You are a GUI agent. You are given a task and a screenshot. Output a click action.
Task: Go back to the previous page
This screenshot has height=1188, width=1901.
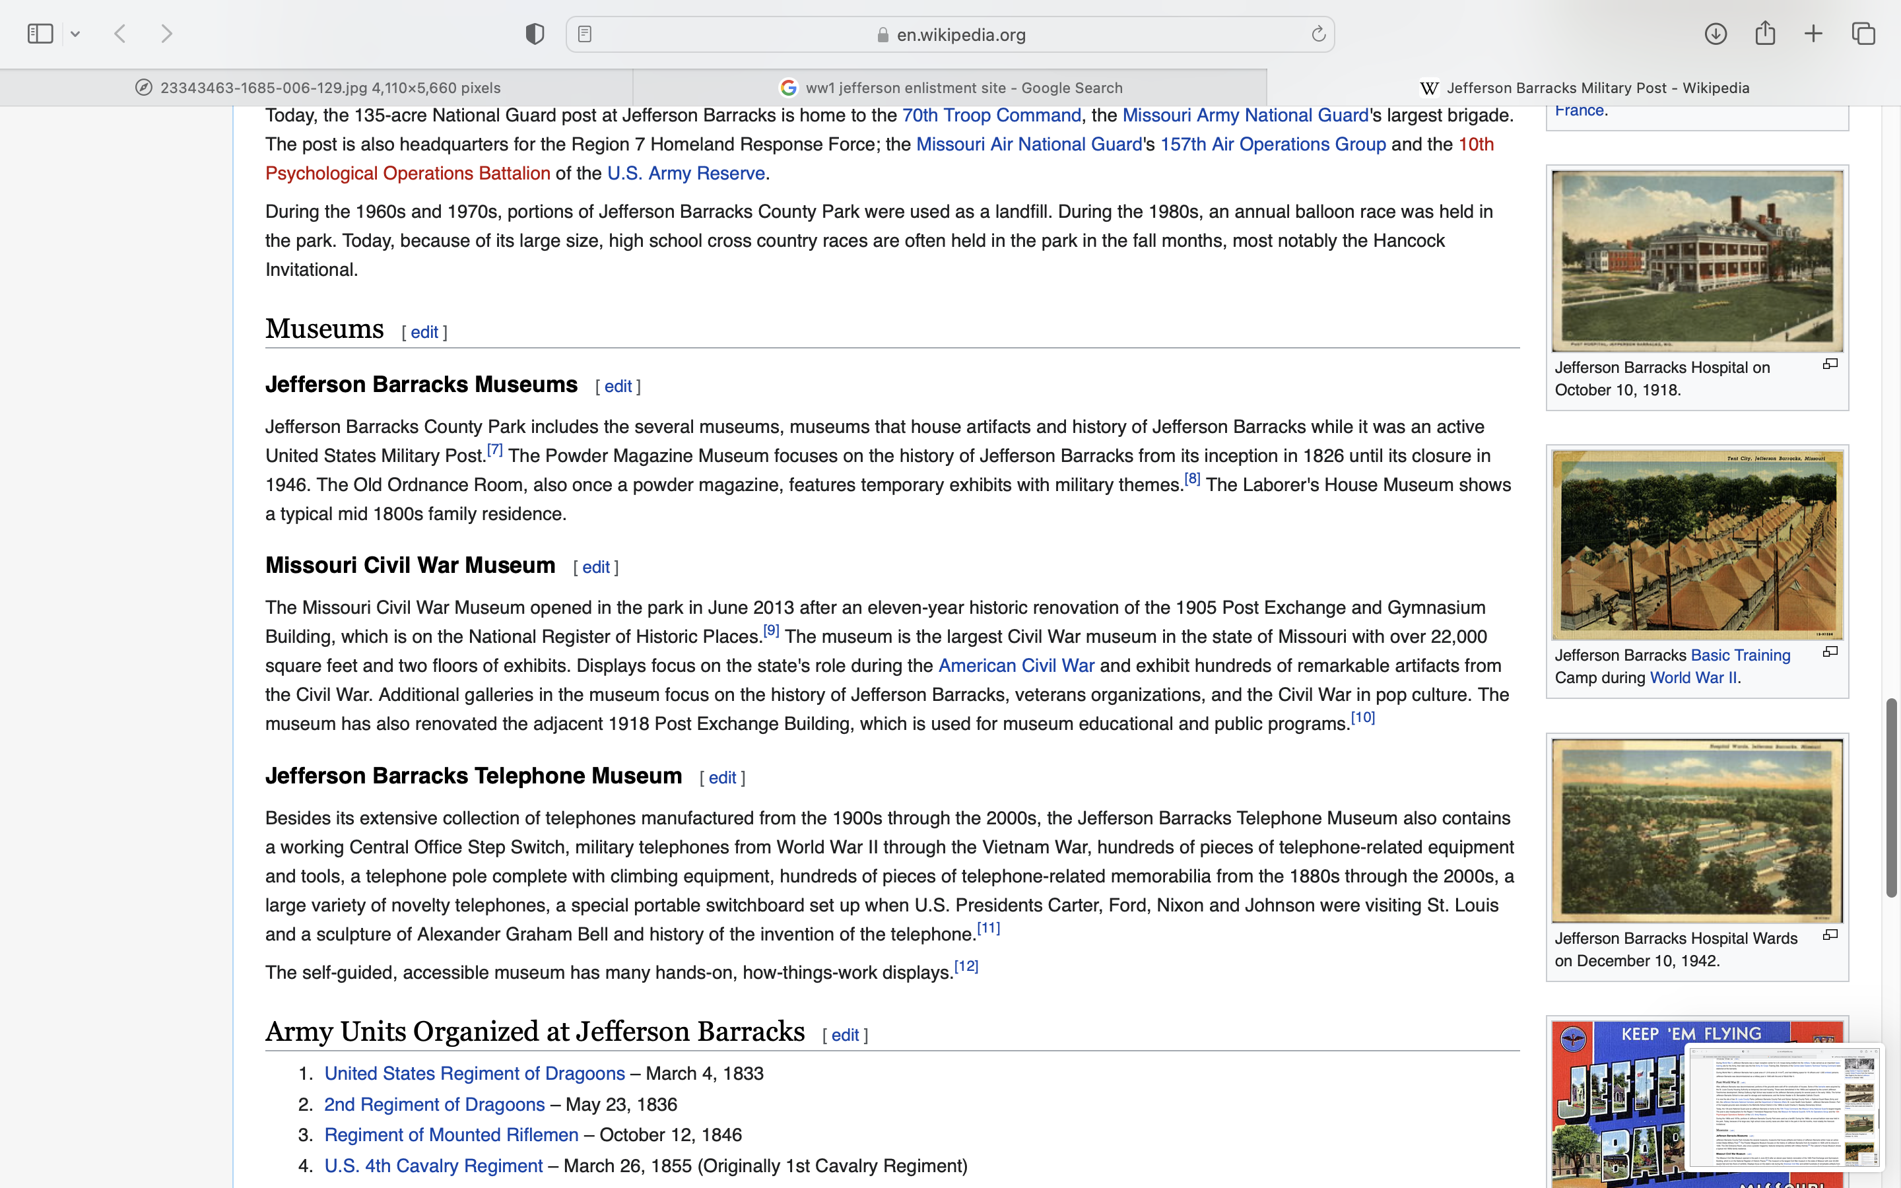pyautogui.click(x=120, y=34)
